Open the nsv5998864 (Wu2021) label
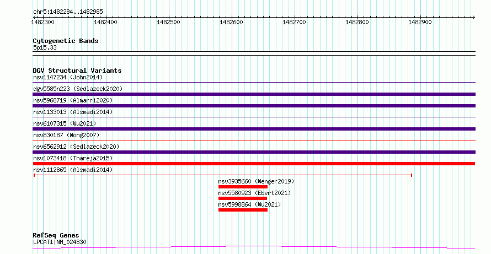Screen dimensions: 491x254 pos(249,204)
